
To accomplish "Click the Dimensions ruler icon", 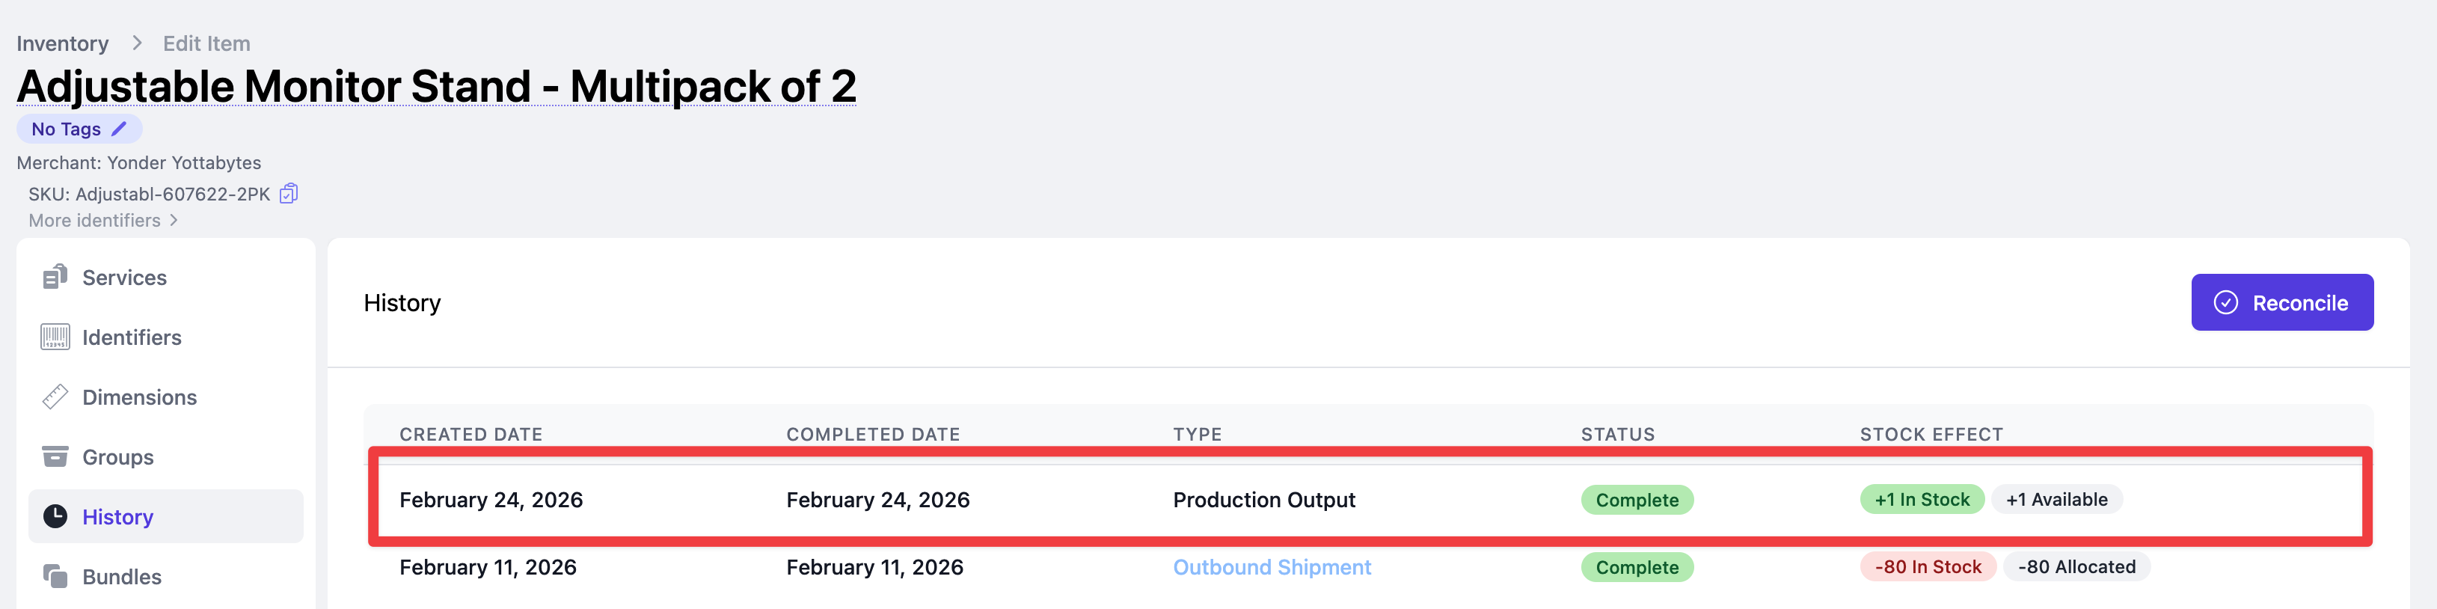I will pyautogui.click(x=55, y=397).
